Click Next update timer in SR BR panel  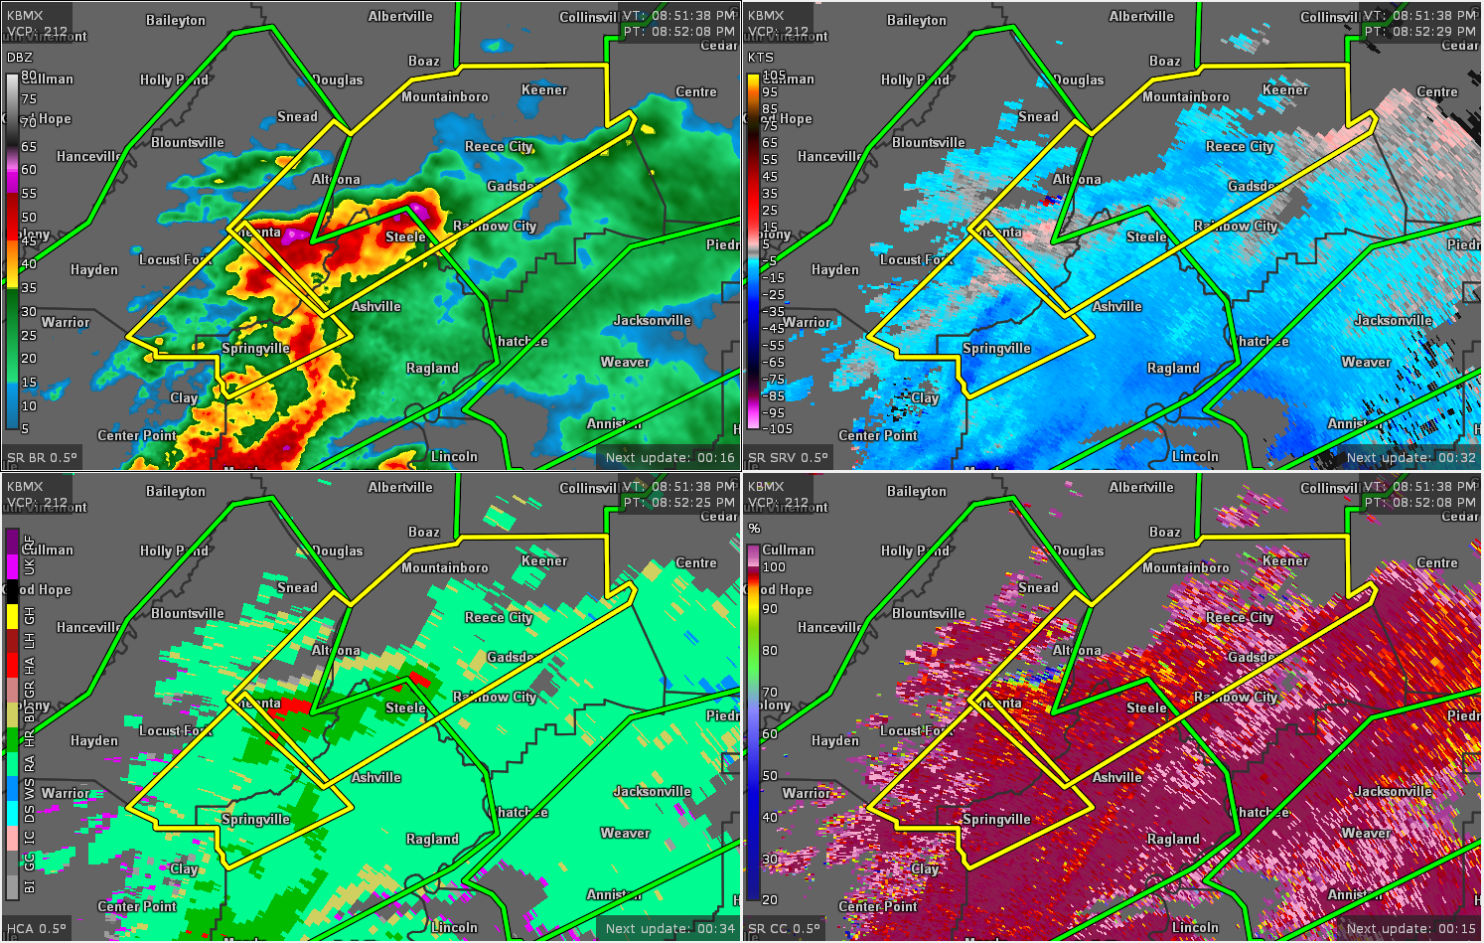(x=670, y=458)
